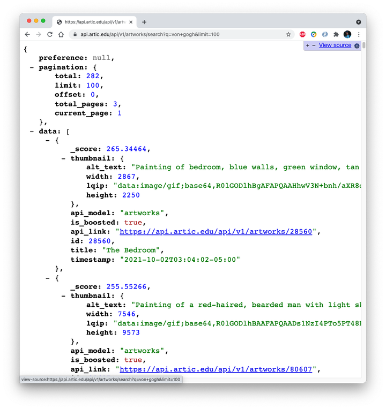Open JSON viewer settings gear
Viewport: 386px width, 409px height.
click(x=357, y=46)
